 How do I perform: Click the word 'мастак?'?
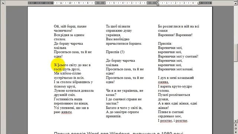pos(112,103)
